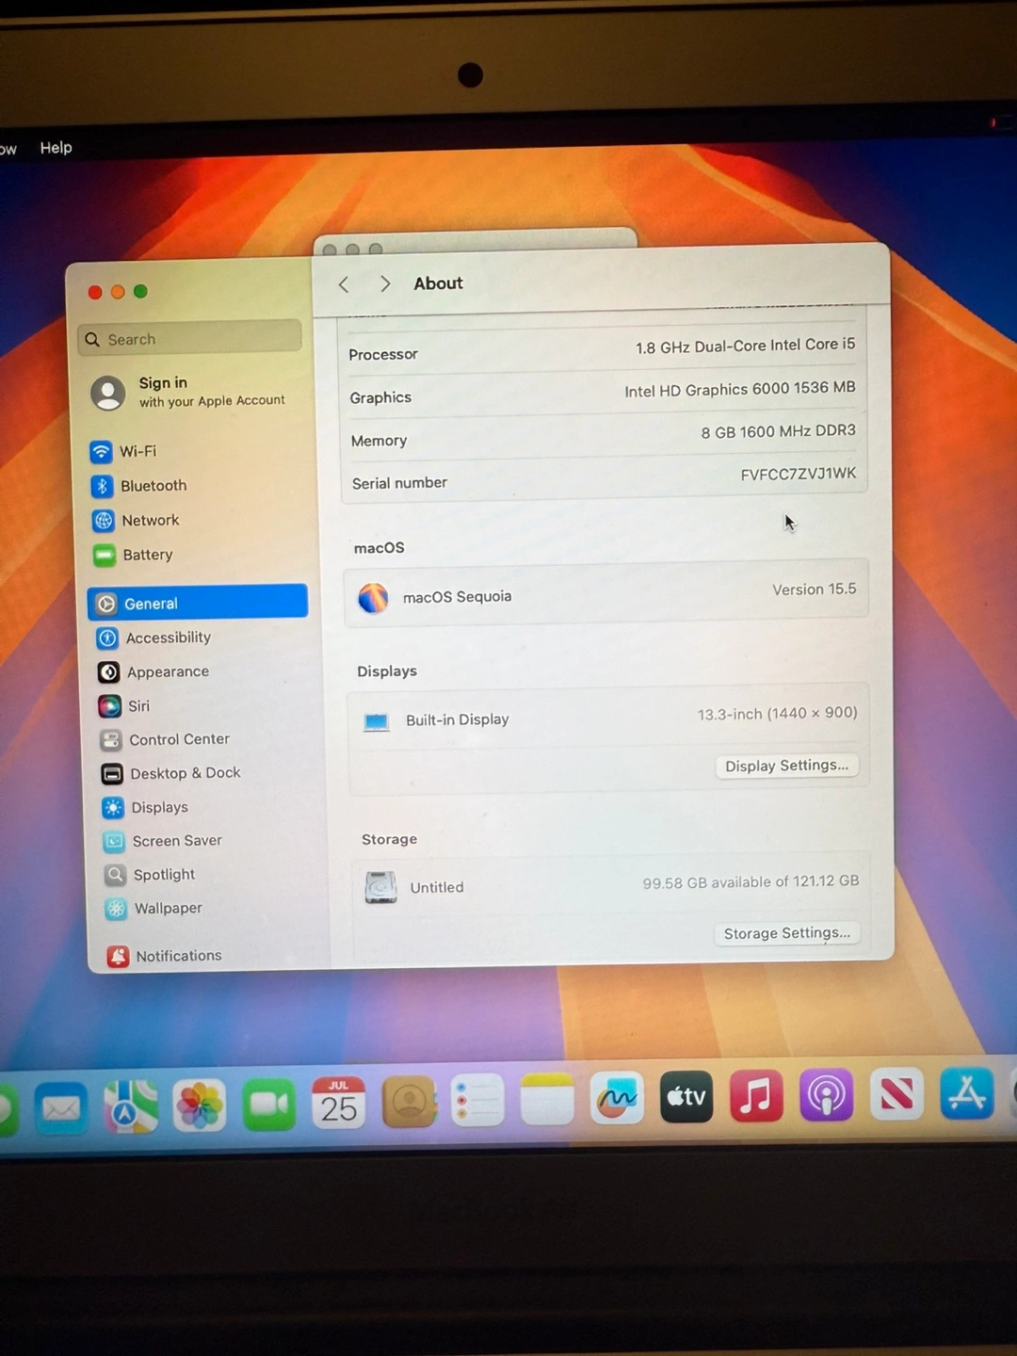The height and width of the screenshot is (1356, 1017).
Task: Click the Intel HD Graphics 6000 value
Action: tap(739, 389)
